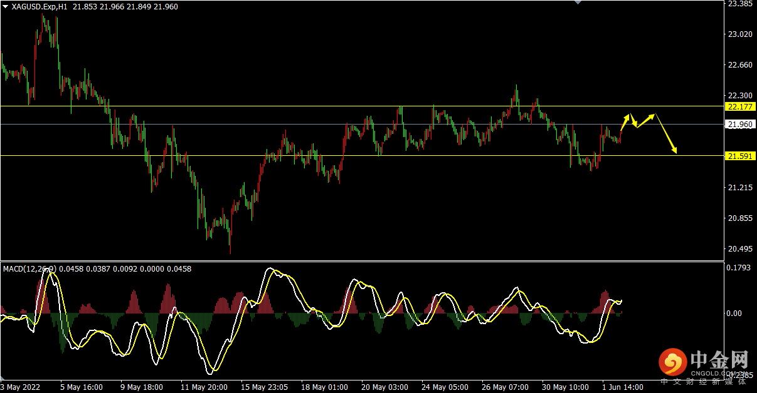The width and height of the screenshot is (757, 393).
Task: Click the orange 中金网 logo icon
Action: coord(672,362)
